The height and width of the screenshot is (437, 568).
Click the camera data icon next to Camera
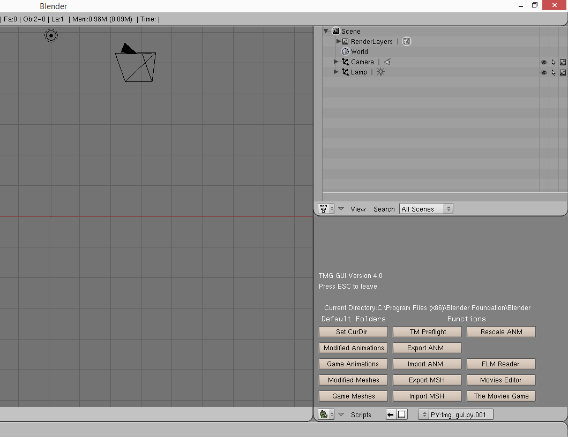(387, 62)
